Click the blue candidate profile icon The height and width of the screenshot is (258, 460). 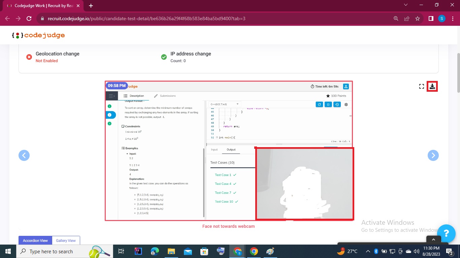pos(346,86)
